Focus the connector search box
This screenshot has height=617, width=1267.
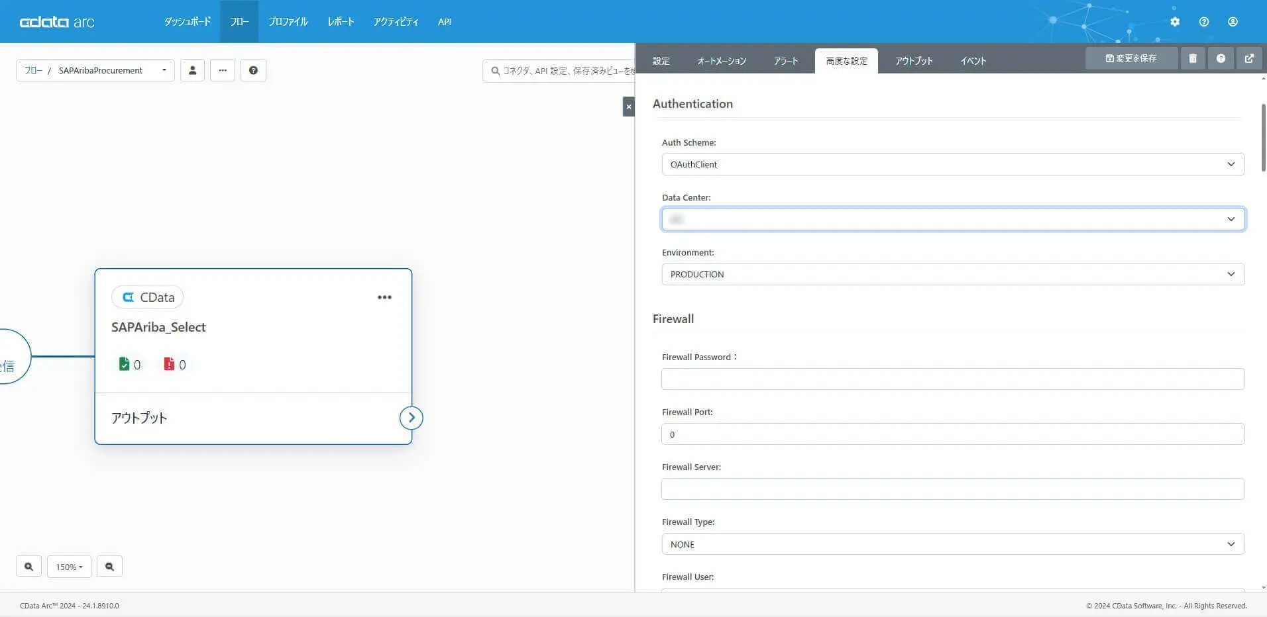point(559,70)
